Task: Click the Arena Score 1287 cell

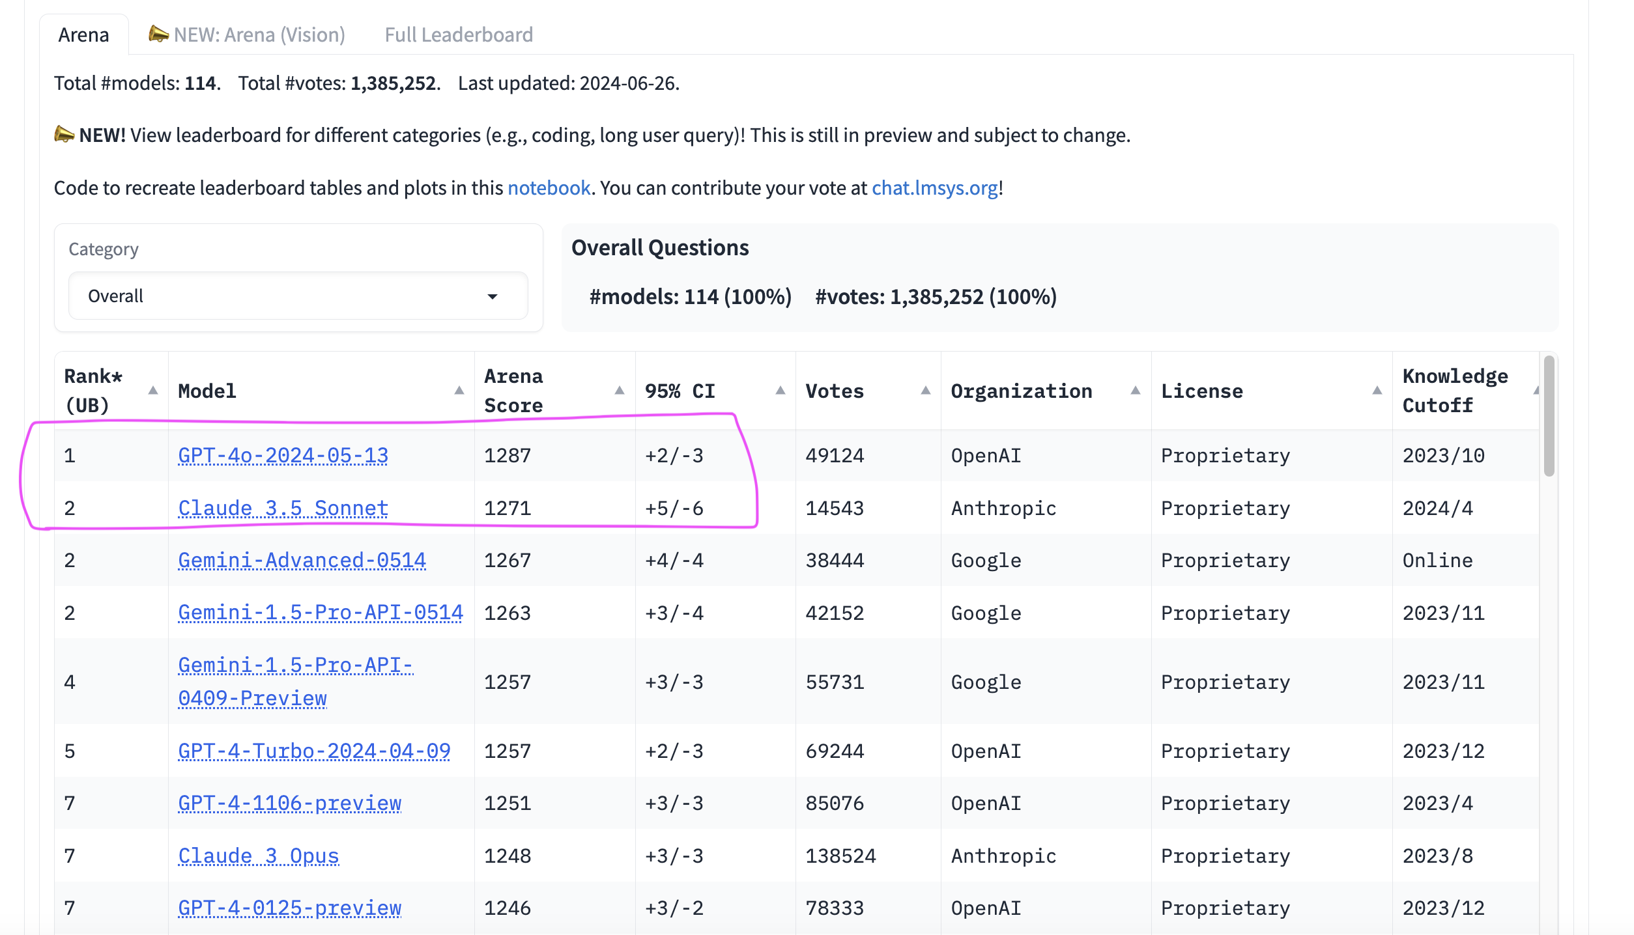Action: click(555, 456)
